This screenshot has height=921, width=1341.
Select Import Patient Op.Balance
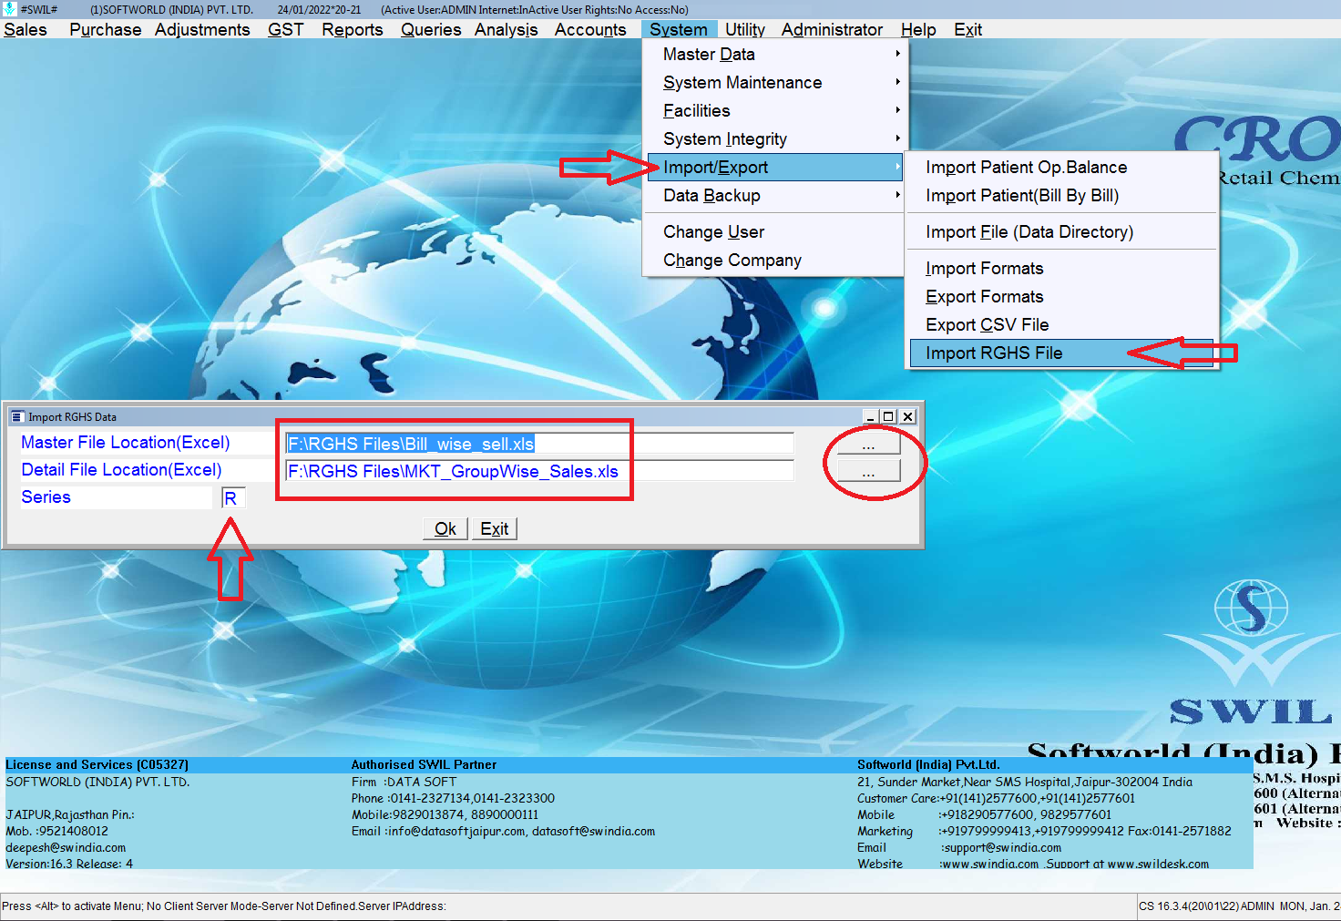pyautogui.click(x=1062, y=168)
